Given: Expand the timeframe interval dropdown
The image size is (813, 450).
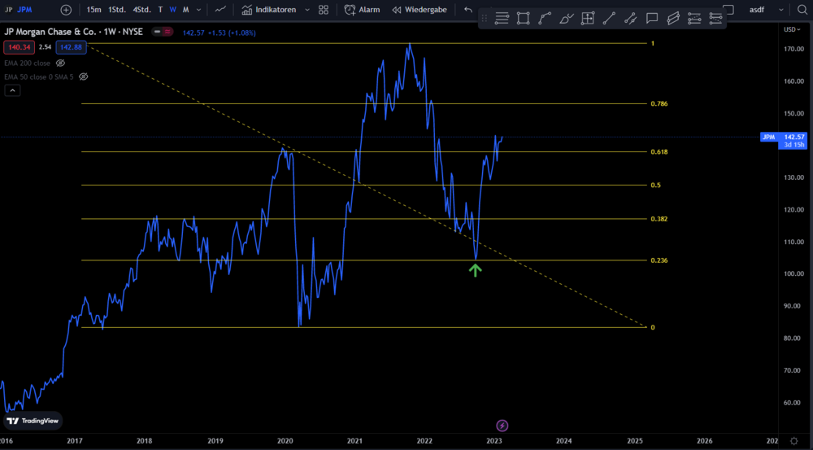Looking at the screenshot, I should pyautogui.click(x=198, y=10).
